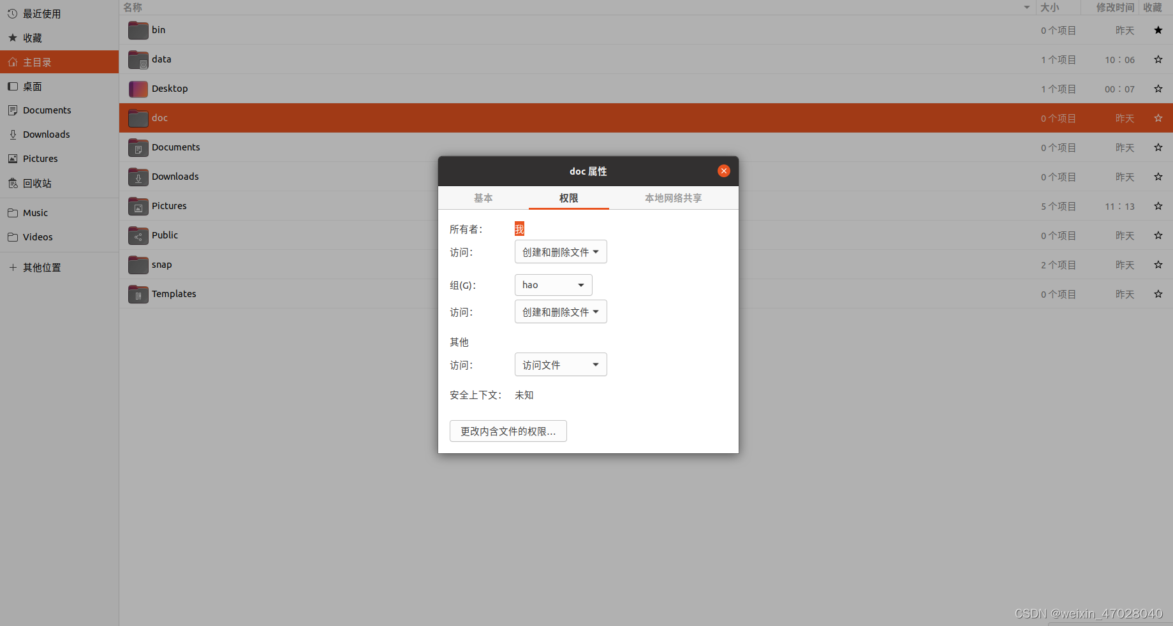Open the data folder icon
1173x626 pixels.
click(138, 59)
